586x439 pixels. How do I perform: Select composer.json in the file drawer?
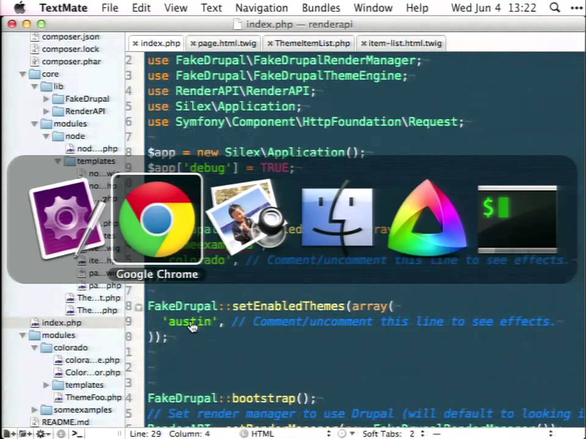70,37
